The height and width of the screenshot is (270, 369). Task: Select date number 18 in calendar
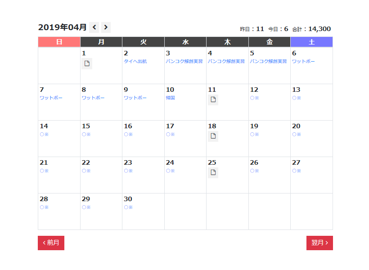[212, 126]
